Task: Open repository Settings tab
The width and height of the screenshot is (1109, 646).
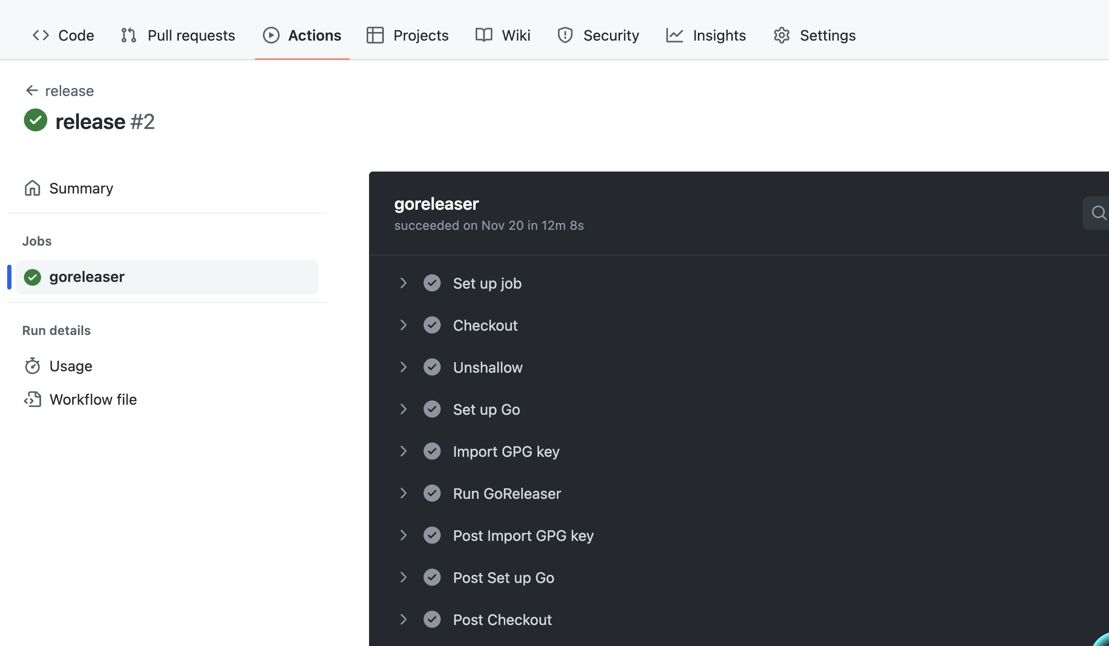Action: coord(815,35)
